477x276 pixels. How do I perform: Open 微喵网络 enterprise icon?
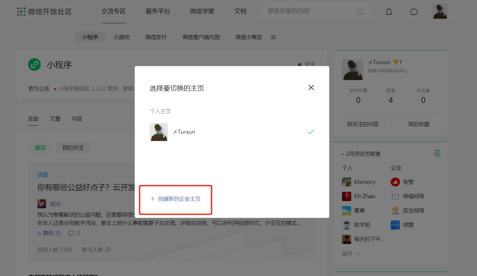[x=395, y=196]
